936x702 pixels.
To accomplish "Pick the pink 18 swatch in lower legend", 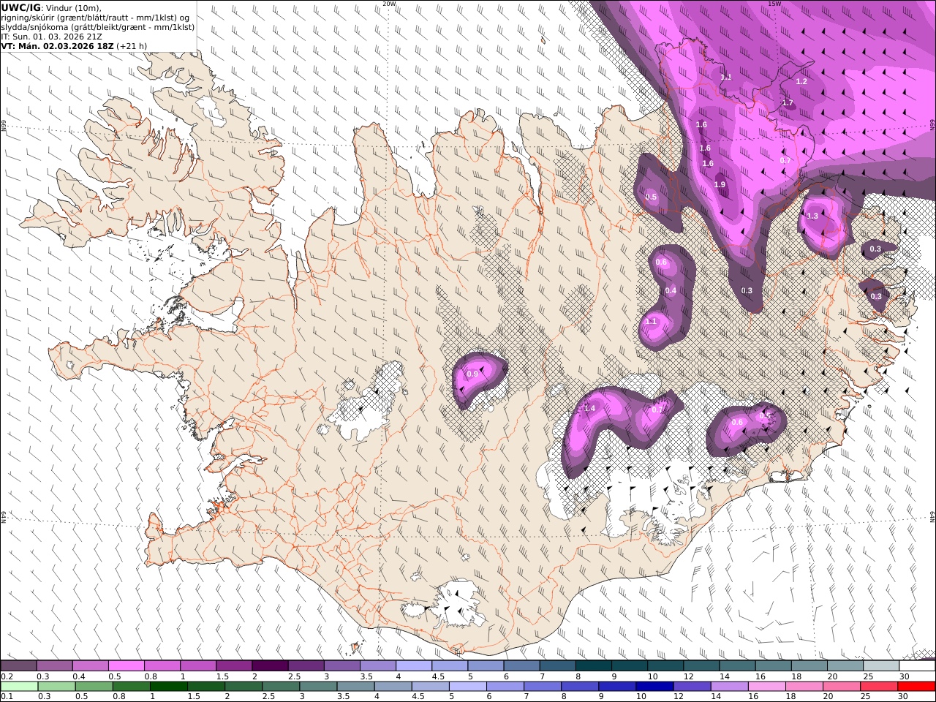I will pyautogui.click(x=804, y=687).
